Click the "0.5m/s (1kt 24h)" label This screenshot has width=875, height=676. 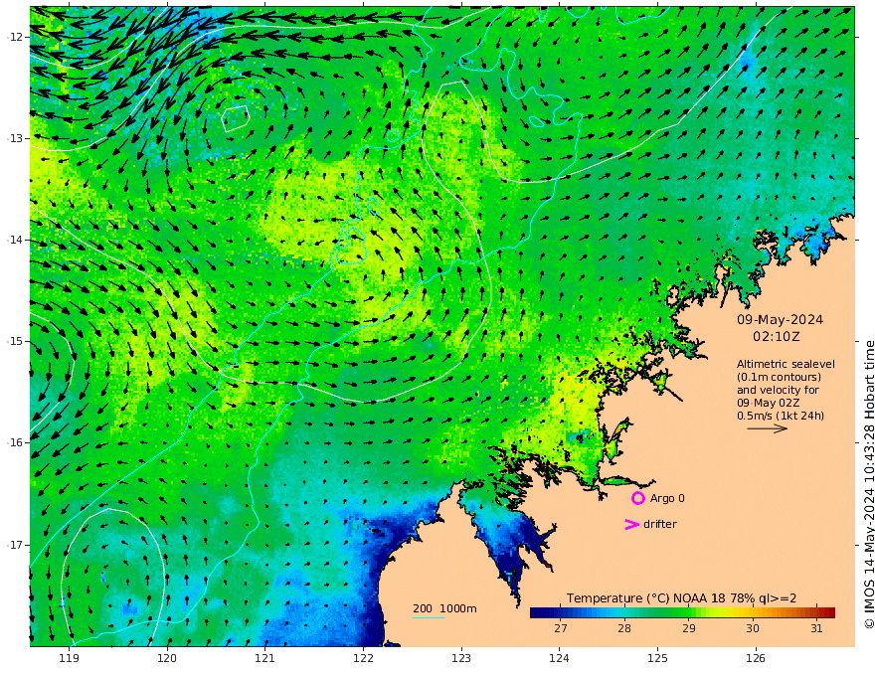point(781,416)
